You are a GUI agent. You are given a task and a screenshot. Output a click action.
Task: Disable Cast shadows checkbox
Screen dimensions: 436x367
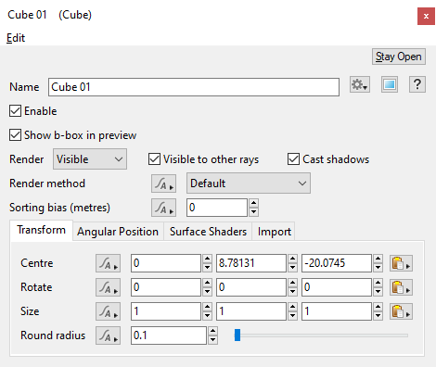click(x=293, y=159)
